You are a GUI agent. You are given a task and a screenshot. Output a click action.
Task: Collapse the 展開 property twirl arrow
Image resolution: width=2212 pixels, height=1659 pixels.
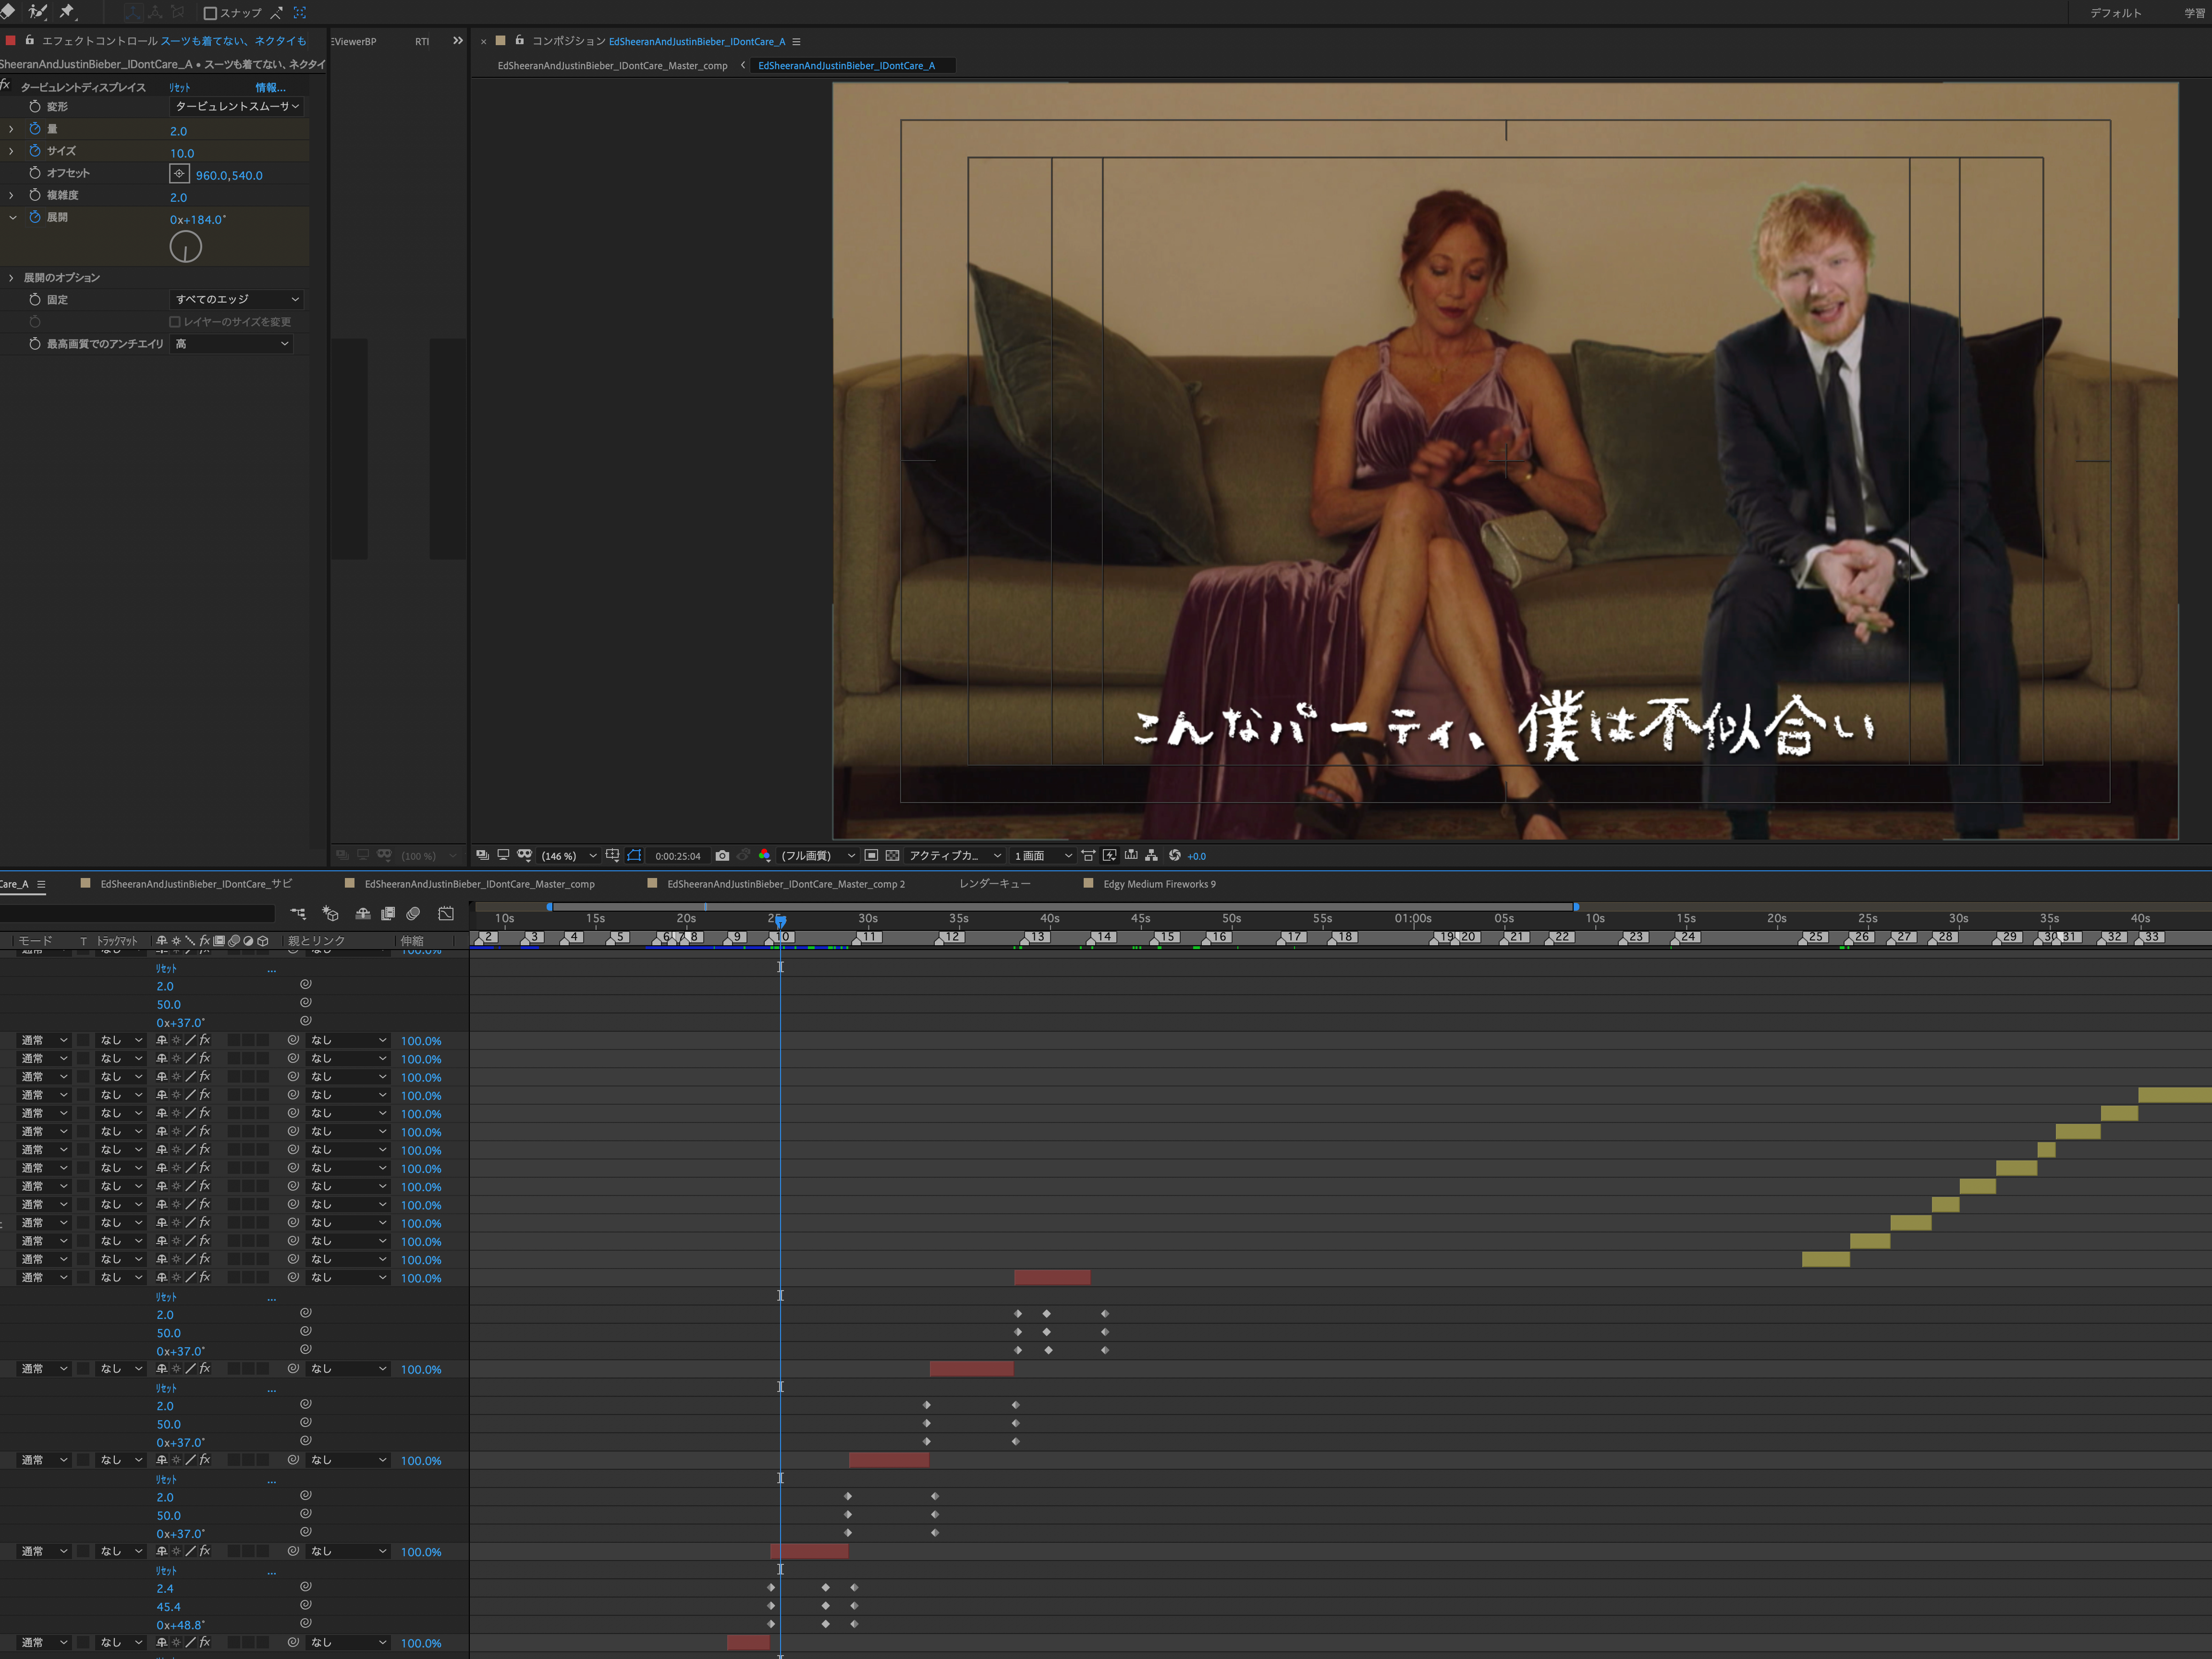tap(12, 217)
